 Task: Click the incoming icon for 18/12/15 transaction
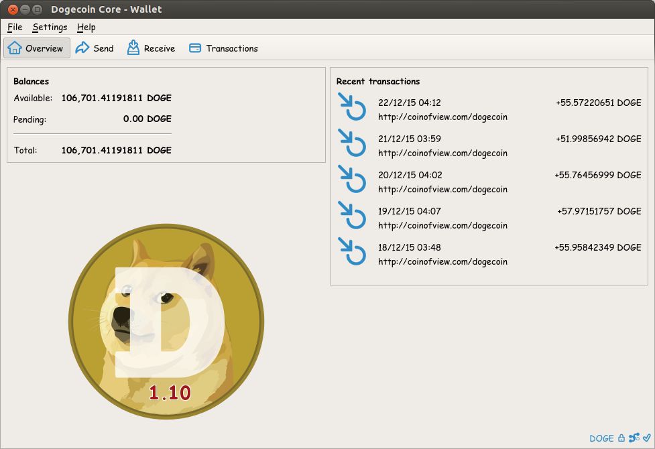352,251
